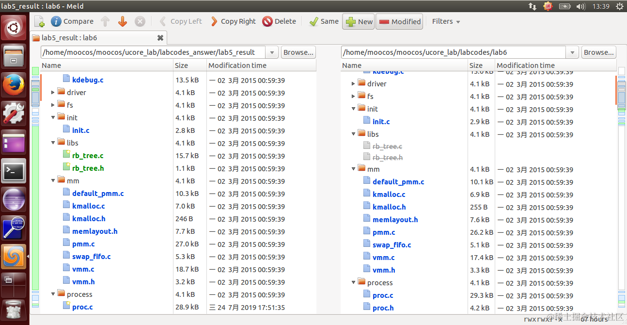The image size is (627, 325).
Task: Sort right pane by Name column
Action: click(405, 65)
